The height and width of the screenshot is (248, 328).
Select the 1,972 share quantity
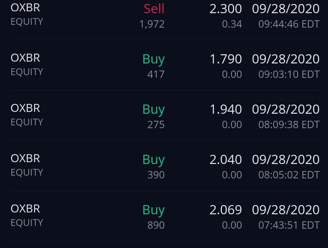tap(152, 24)
